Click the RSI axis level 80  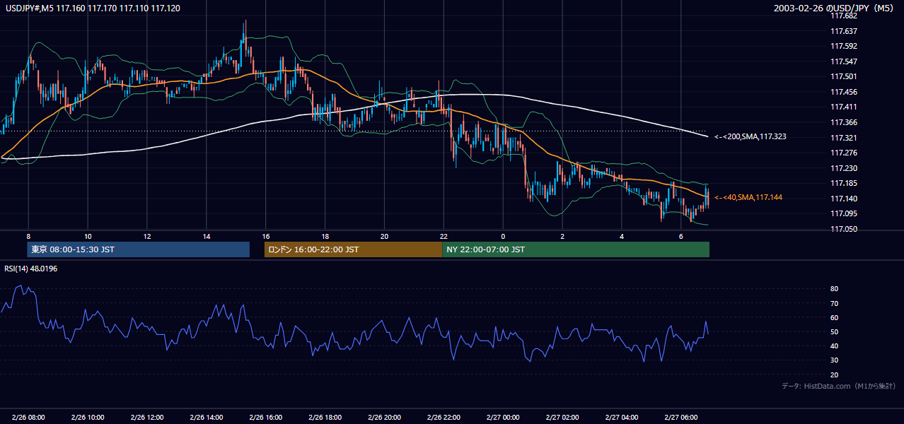[834, 289]
